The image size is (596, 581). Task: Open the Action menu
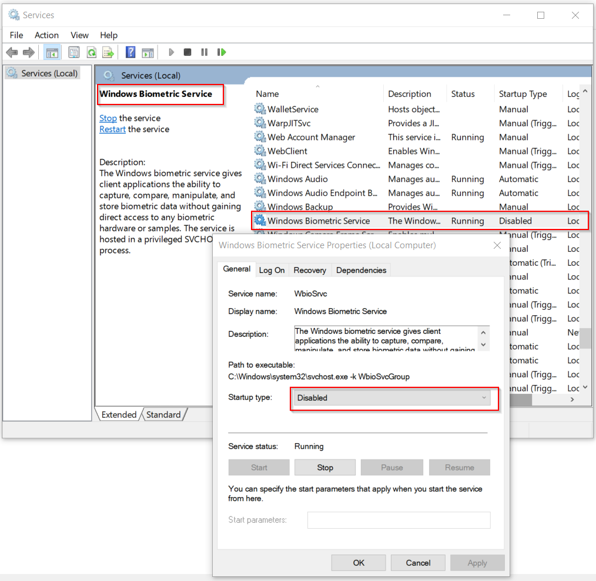(x=46, y=35)
